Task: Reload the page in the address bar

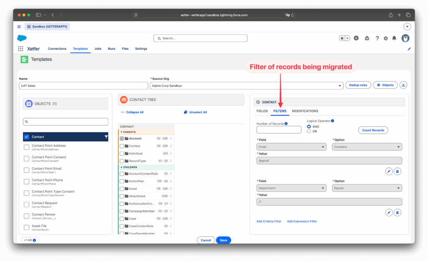Action: (x=293, y=15)
